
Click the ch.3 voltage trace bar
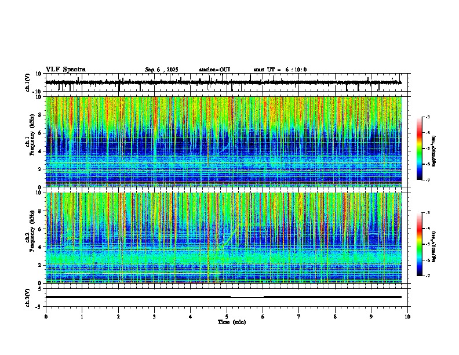click(223, 297)
